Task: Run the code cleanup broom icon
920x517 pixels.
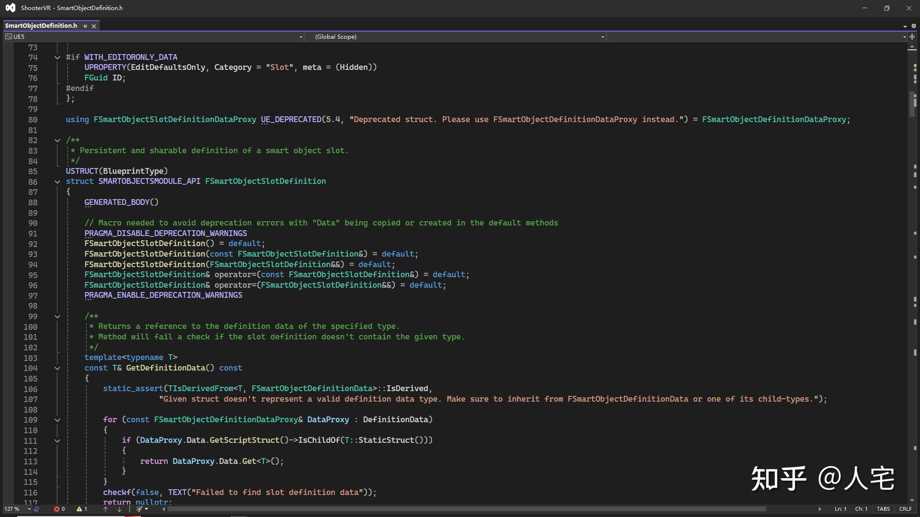Action: click(x=139, y=509)
